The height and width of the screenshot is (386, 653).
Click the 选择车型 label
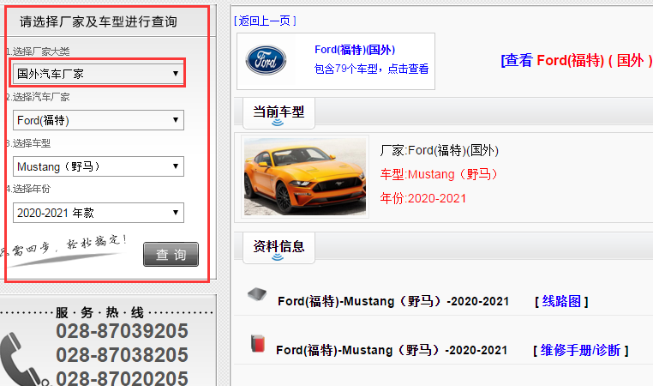[28, 143]
